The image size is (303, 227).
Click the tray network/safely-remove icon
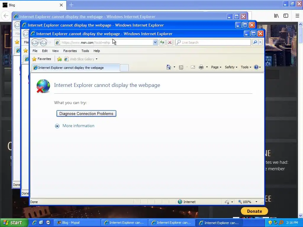275,223
